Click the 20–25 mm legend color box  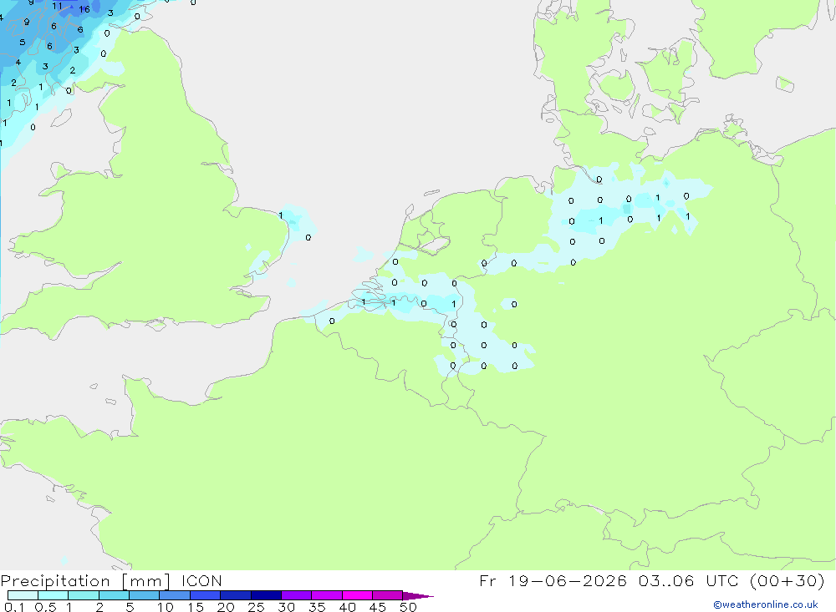235,595
